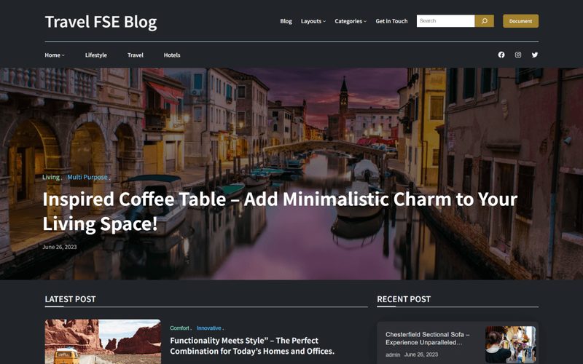583x364 pixels.
Task: Open the Get in Touch page
Action: [391, 21]
